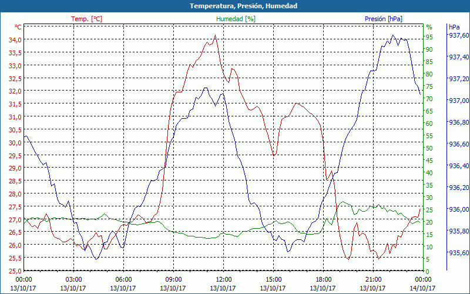470x294 pixels.
Task: Click green '55' on the humidity axis
Action: click(x=429, y=136)
